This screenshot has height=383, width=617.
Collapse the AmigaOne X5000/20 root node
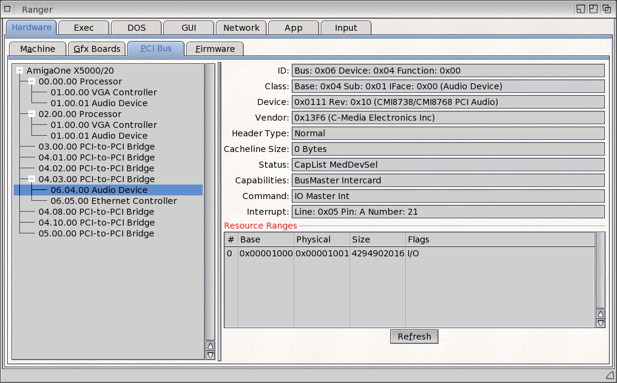pyautogui.click(x=20, y=71)
